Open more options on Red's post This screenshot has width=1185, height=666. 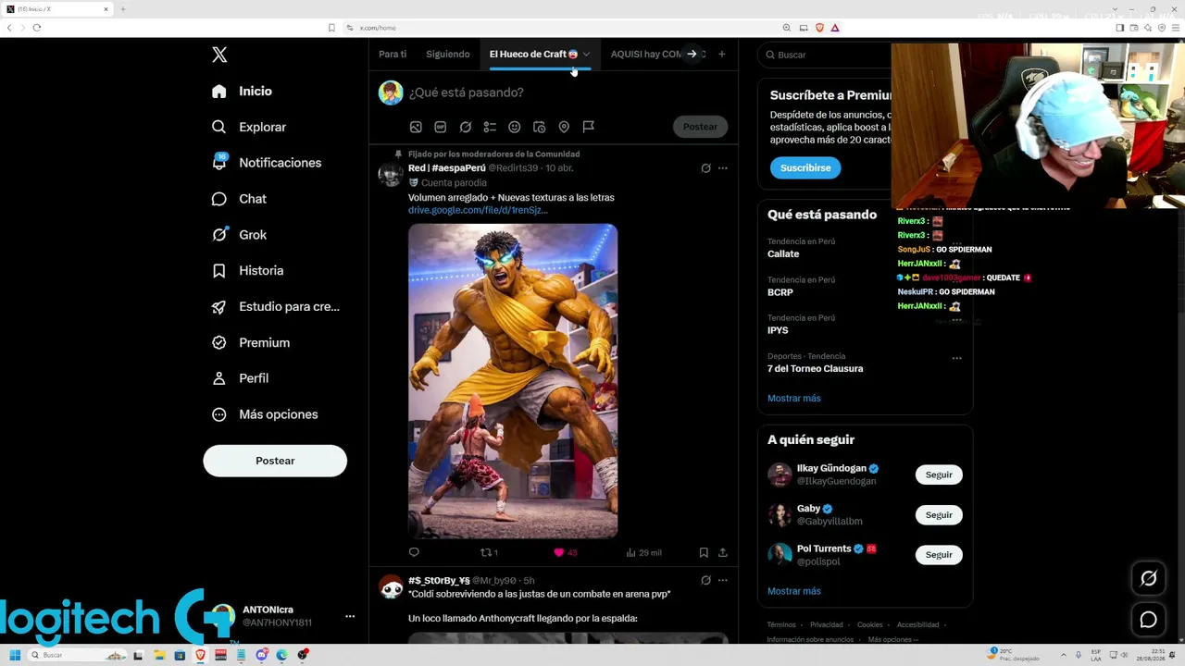point(723,168)
